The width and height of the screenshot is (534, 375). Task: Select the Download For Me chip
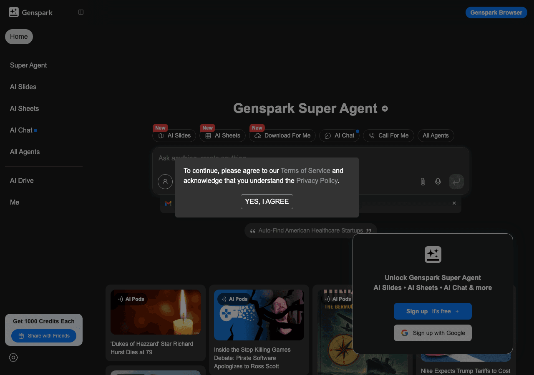[282, 135]
